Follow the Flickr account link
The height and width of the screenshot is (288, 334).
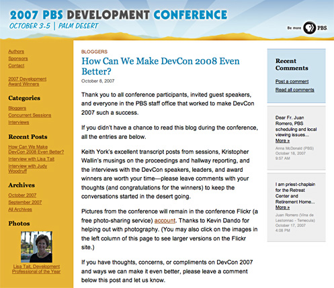pyautogui.click(x=165, y=220)
